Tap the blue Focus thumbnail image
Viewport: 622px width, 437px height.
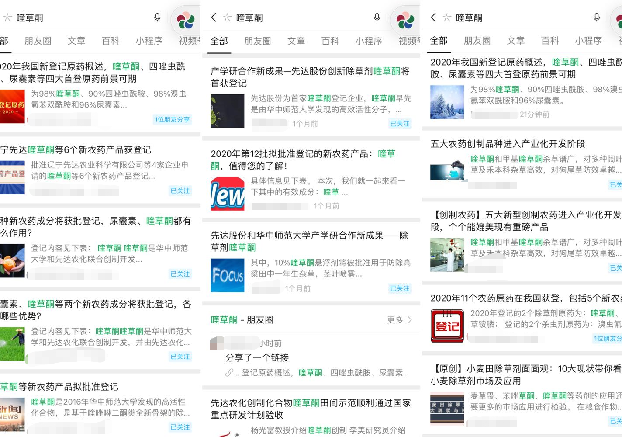point(228,275)
